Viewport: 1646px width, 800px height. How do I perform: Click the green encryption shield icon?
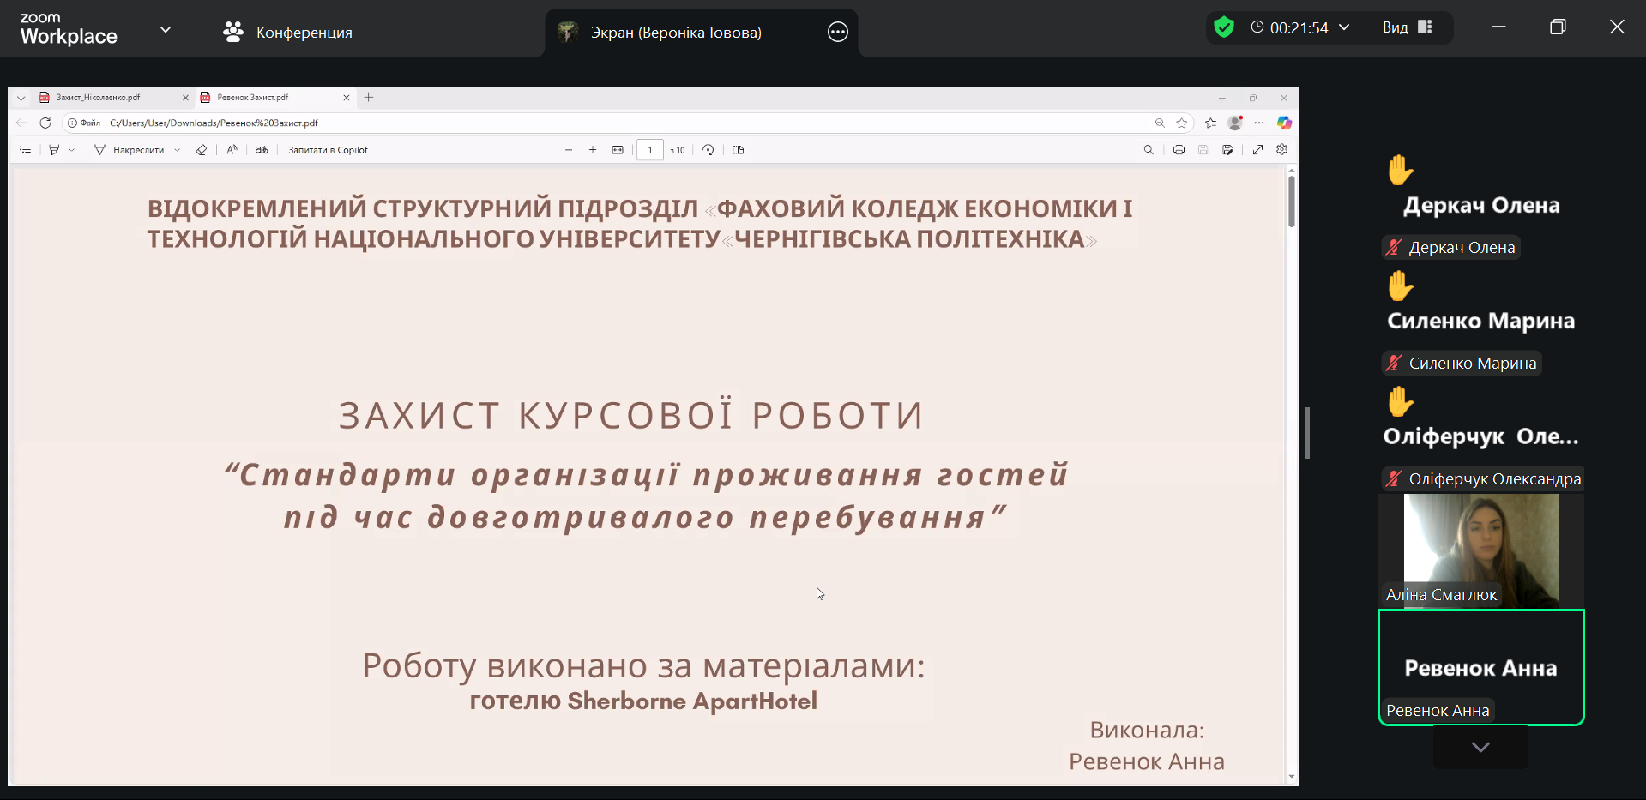(1224, 27)
